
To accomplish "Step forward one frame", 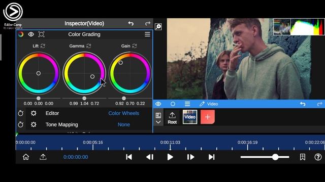I will pyautogui.click(x=191, y=157).
